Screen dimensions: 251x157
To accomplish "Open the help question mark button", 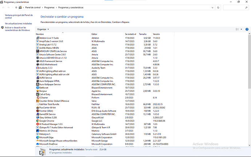I will click(247, 30).
